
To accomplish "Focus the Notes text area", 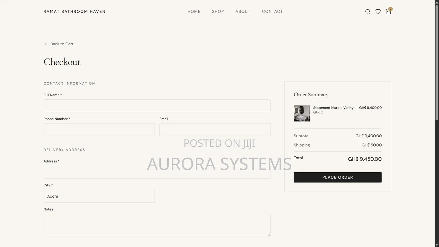I will (x=157, y=225).
